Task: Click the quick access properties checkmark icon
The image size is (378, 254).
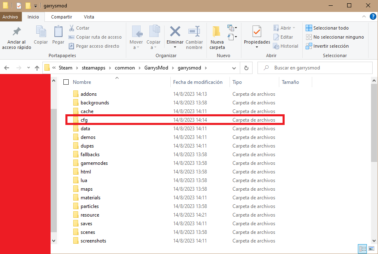Action: click(19, 5)
